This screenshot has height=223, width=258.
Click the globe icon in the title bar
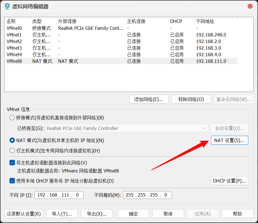(7, 6)
